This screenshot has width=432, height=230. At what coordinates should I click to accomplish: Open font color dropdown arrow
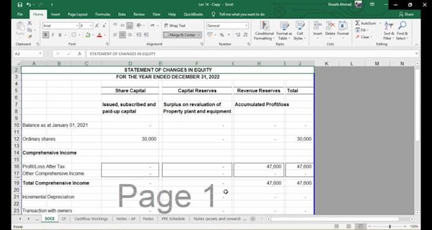(105, 35)
